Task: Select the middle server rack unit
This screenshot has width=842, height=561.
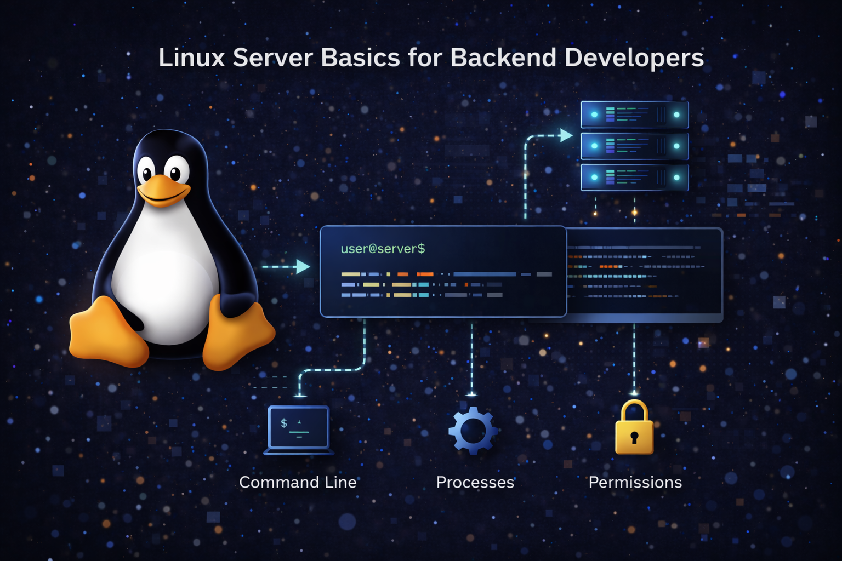Action: pyautogui.click(x=634, y=146)
